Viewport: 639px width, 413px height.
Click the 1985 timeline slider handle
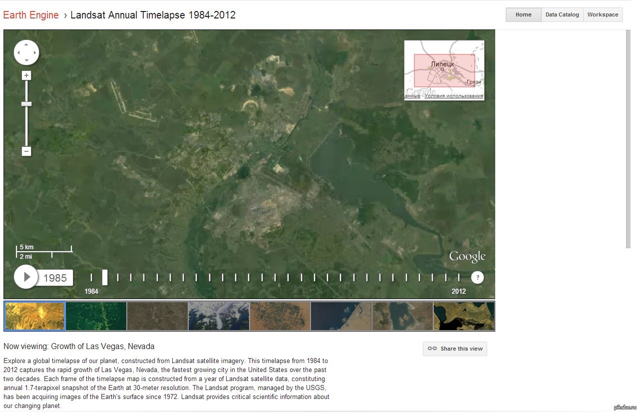click(105, 277)
